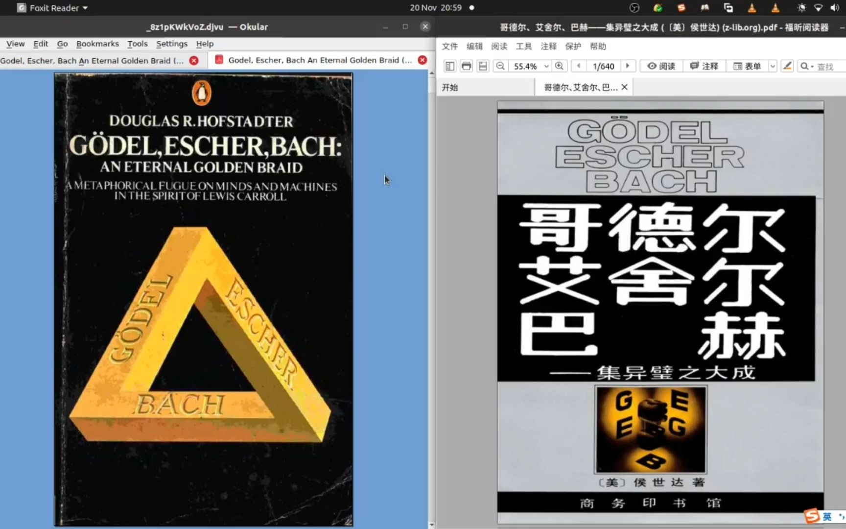846x529 pixels.
Task: Open the Edit menu in Okular
Action: coord(41,44)
